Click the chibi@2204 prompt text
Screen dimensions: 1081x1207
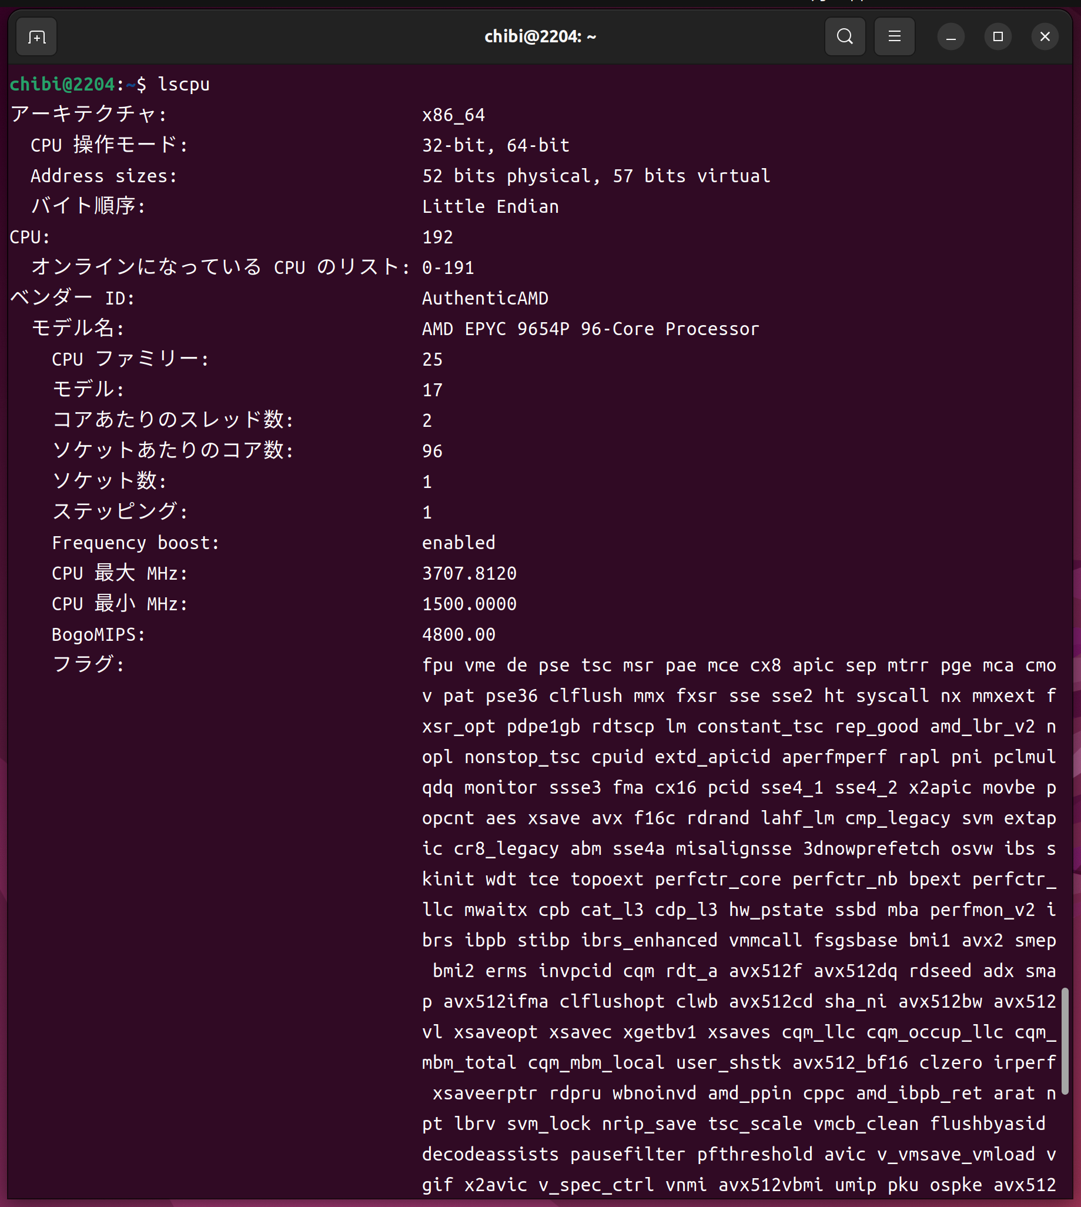point(62,84)
